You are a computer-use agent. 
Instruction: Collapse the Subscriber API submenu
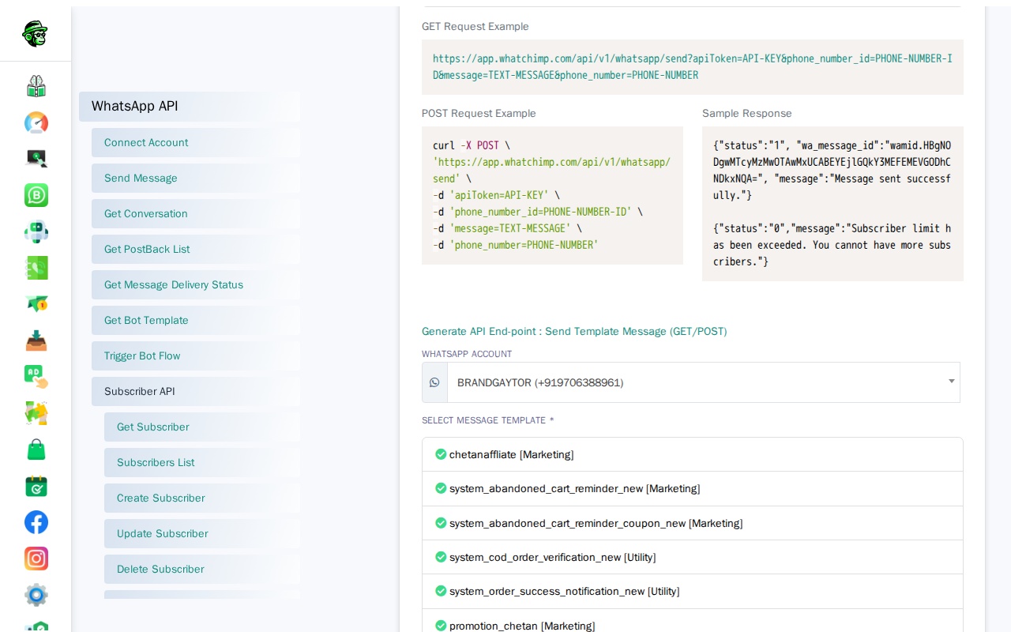[196, 392]
